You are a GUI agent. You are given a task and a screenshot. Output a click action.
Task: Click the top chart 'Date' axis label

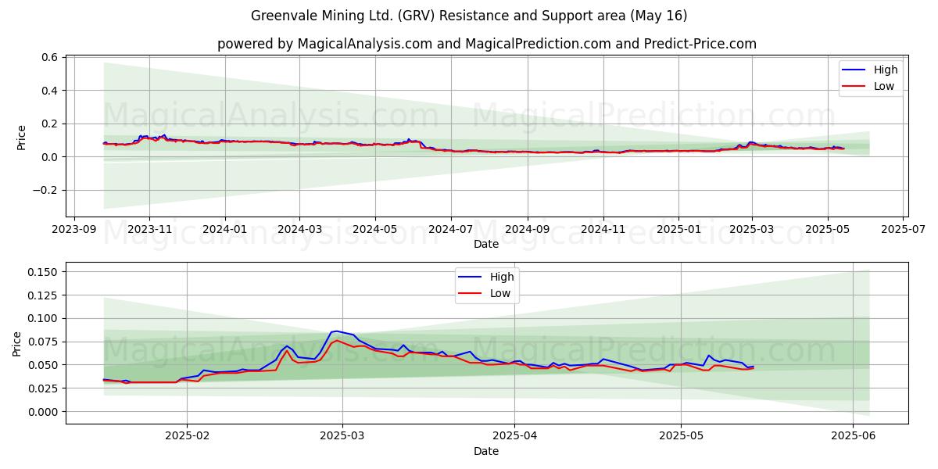487,244
